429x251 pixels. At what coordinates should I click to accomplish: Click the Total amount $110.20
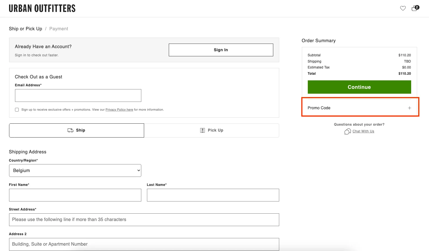point(405,74)
